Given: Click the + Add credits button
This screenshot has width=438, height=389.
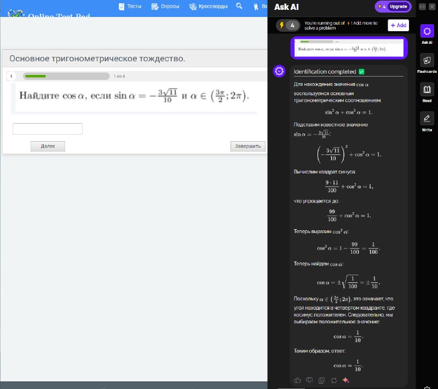Looking at the screenshot, I should (398, 25).
